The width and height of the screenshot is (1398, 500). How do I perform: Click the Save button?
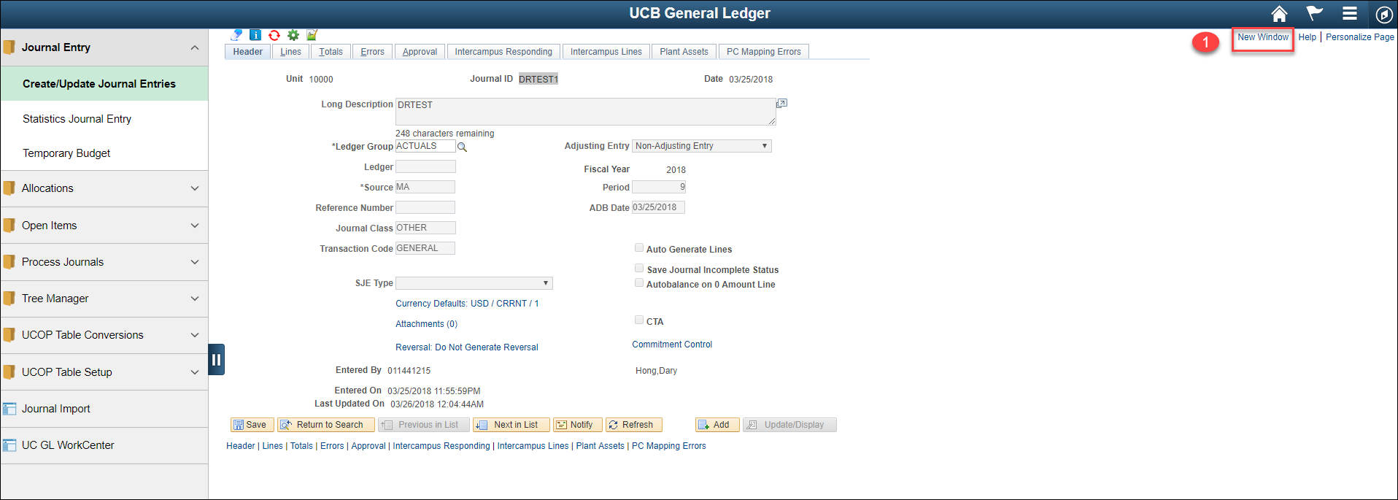(x=251, y=425)
